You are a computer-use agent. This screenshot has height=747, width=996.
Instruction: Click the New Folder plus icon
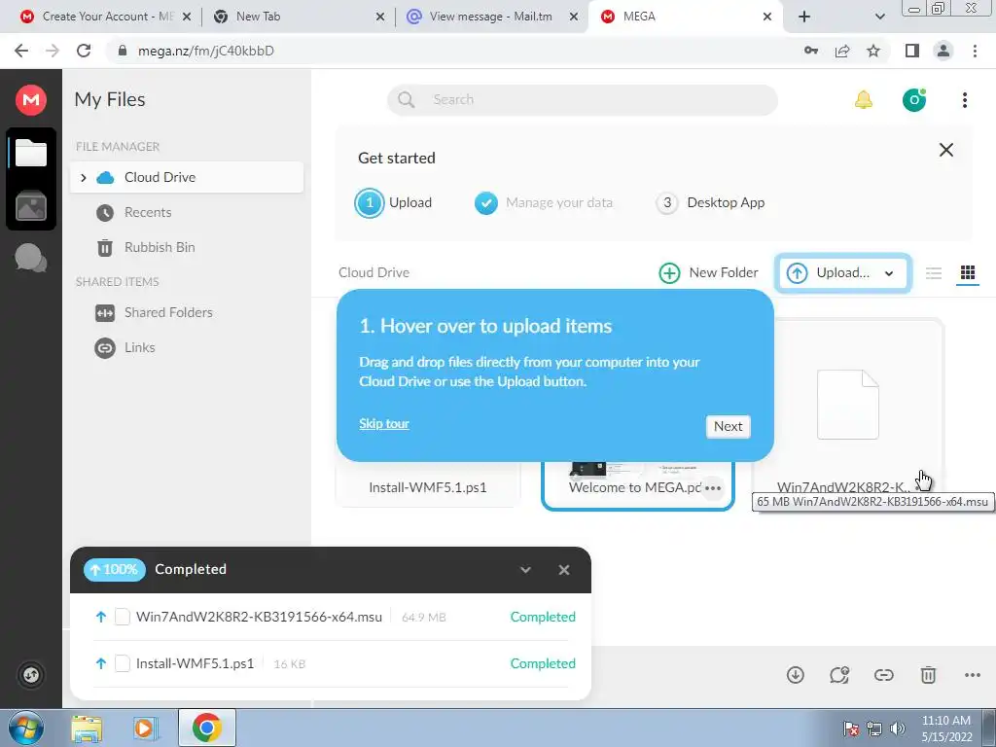point(669,273)
